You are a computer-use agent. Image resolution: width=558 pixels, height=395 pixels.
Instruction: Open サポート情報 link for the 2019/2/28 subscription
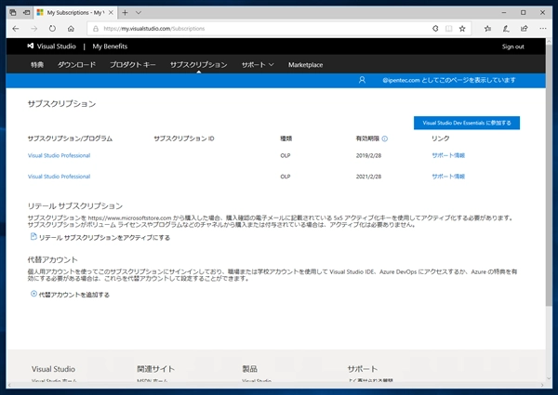[448, 155]
